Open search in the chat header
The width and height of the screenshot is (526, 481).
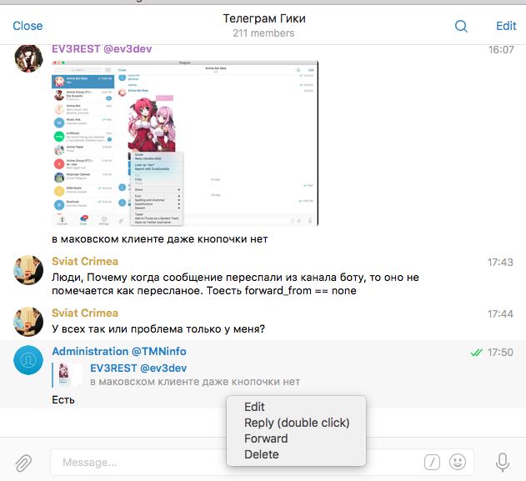coord(461,26)
